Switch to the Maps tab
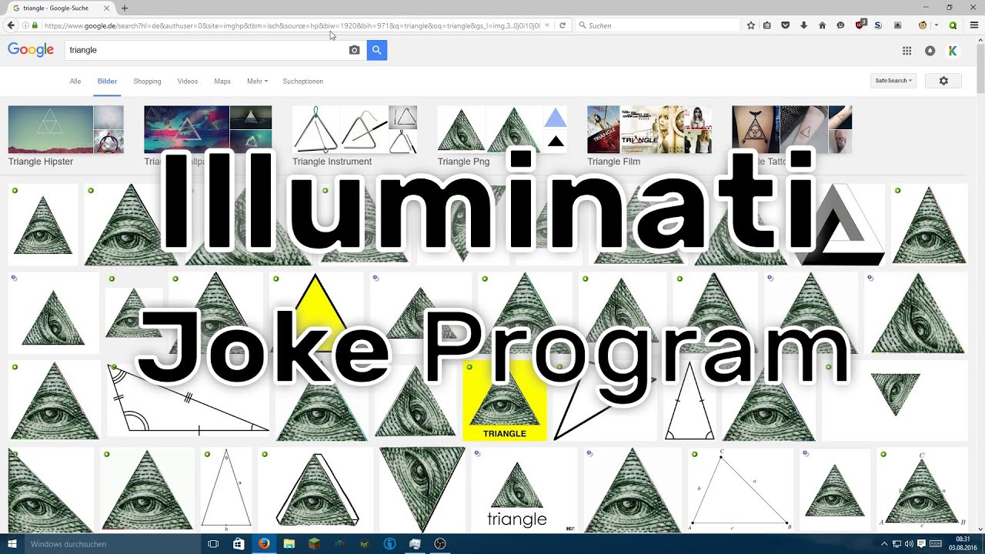 [222, 81]
